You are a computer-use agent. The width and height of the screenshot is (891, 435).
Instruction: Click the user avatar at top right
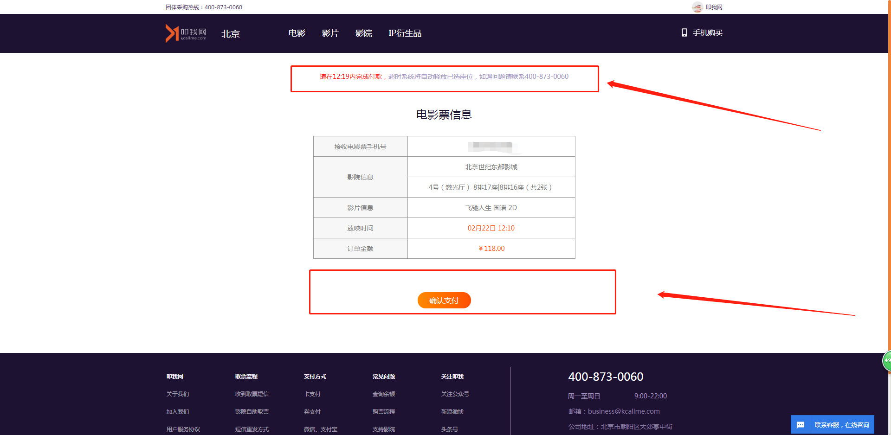coord(697,7)
